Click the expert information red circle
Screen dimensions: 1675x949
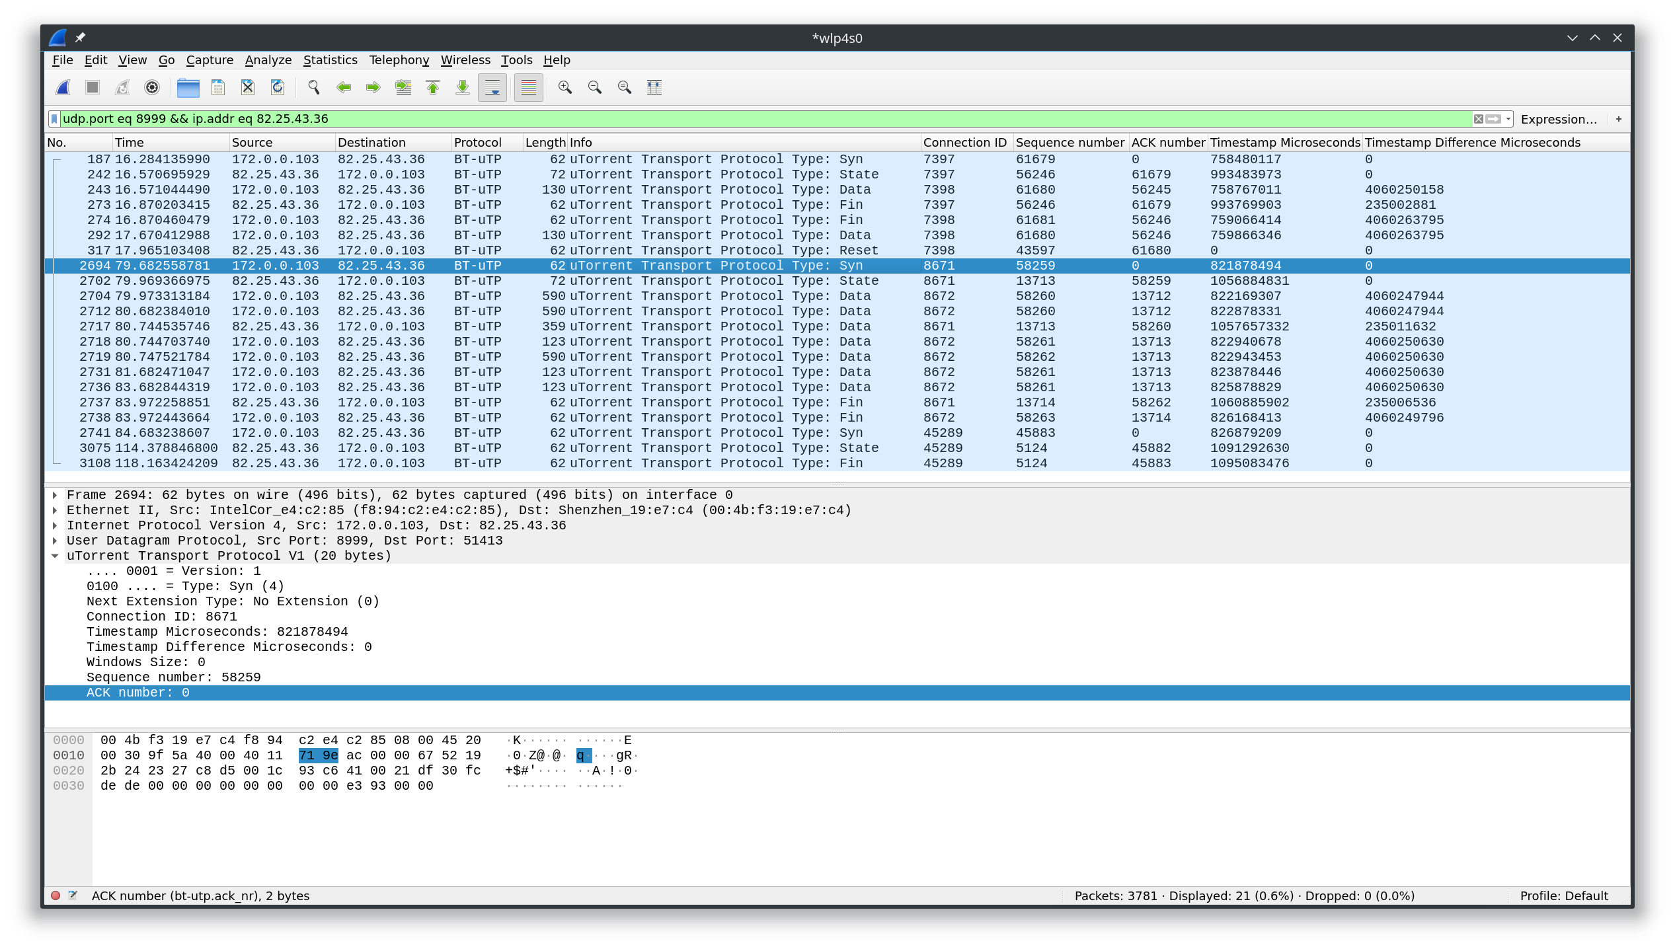click(56, 895)
